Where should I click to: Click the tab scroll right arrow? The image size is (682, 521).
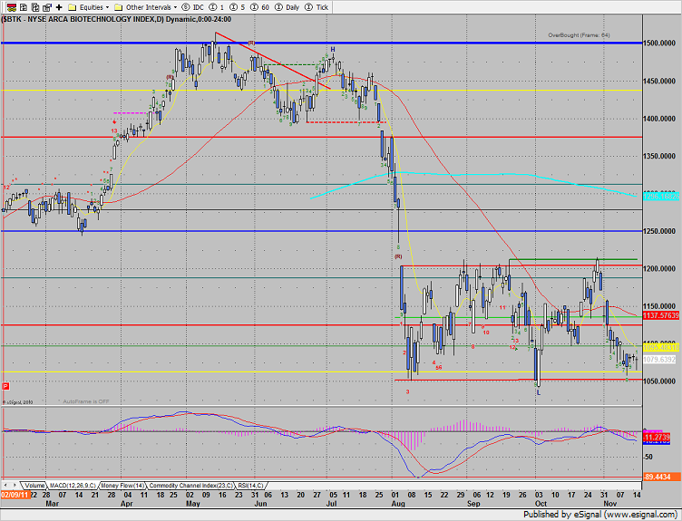[x=15, y=486]
